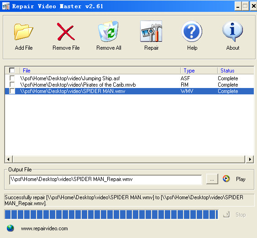The width and height of the screenshot is (257, 238).
Task: Open Help via the question mark icon
Action: tap(192, 31)
